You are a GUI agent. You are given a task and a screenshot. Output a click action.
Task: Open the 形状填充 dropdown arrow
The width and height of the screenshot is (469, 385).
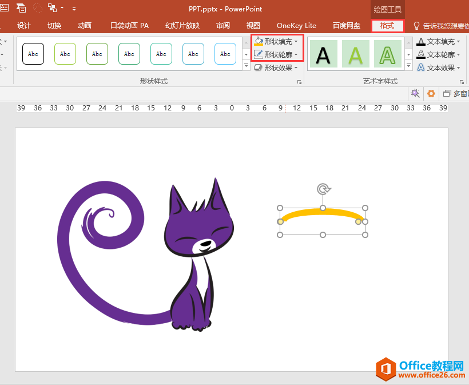coord(296,42)
